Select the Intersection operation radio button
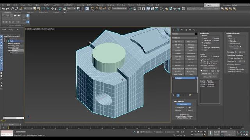Image resolution: width=250 pixels, height=140 pixels. click(202, 40)
